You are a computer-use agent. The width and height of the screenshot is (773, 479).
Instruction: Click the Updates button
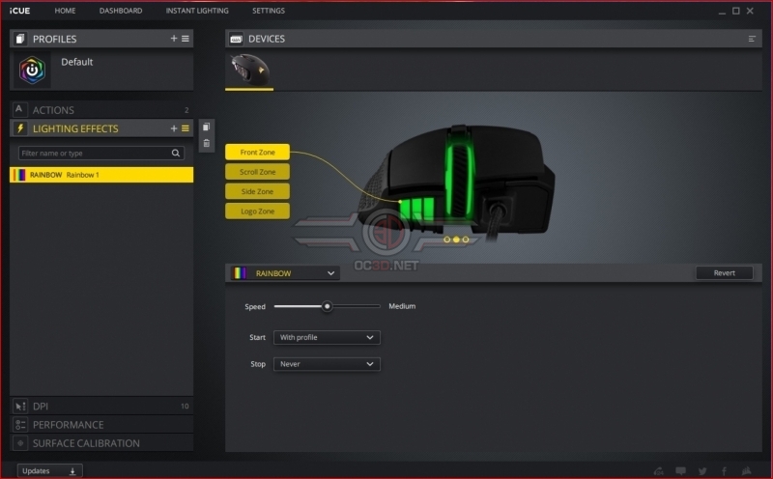pos(50,471)
